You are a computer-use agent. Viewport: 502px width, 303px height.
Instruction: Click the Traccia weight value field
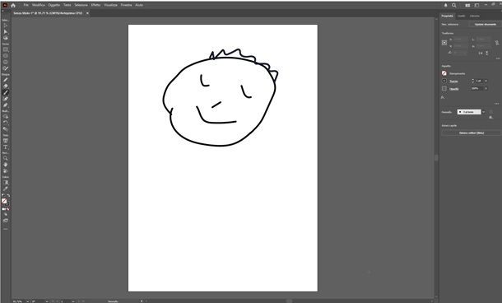tap(479, 81)
